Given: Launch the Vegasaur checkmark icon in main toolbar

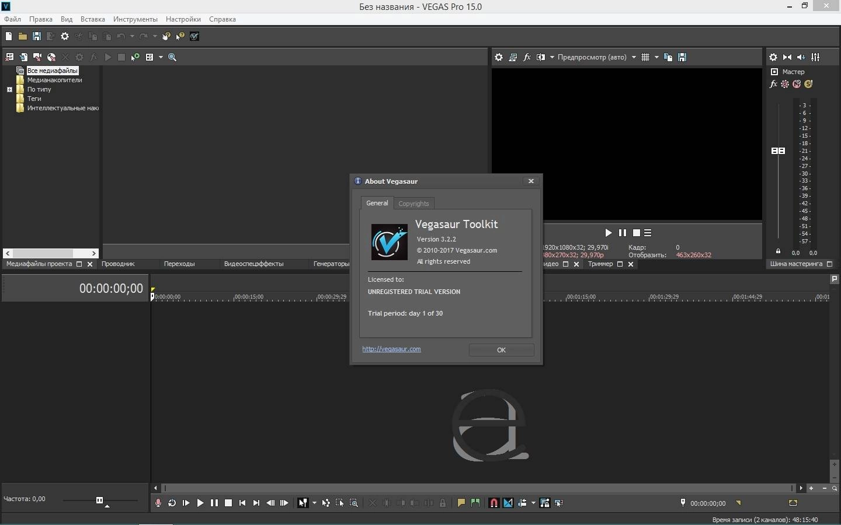Looking at the screenshot, I should [x=194, y=36].
